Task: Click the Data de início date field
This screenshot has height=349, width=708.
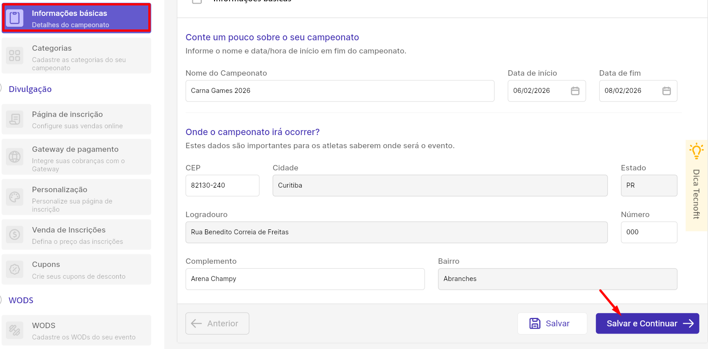Action: pyautogui.click(x=547, y=91)
